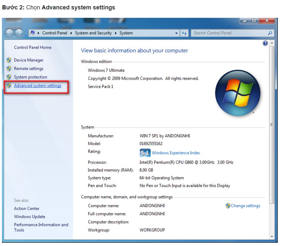Open the recent pages arrow beside Forward
The width and height of the screenshot is (282, 246).
[x=26, y=33]
